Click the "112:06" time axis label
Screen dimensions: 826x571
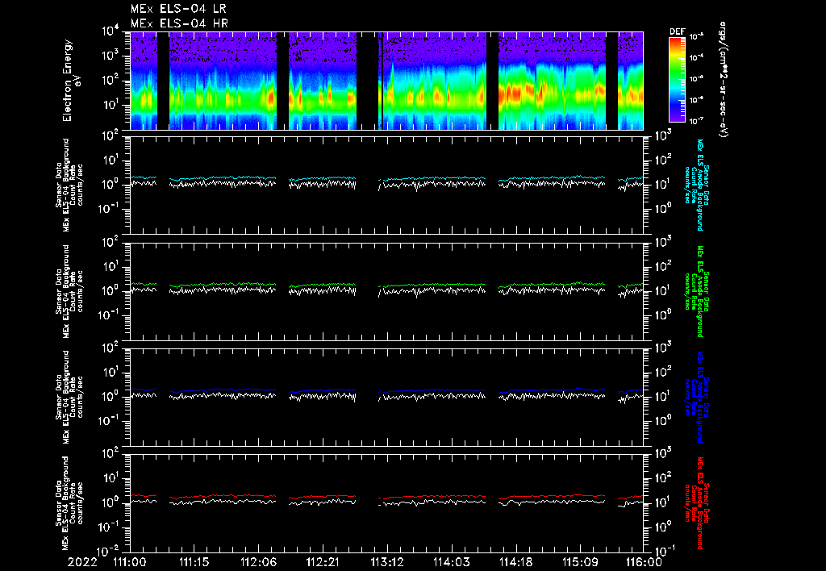(x=258, y=562)
